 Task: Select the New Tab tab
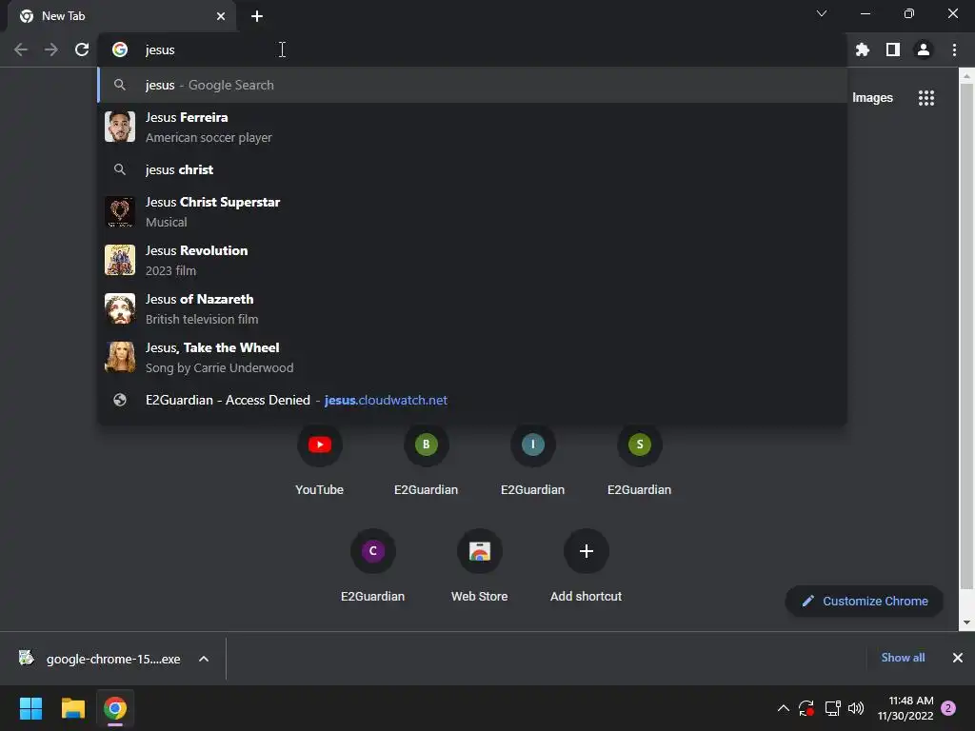(121, 16)
